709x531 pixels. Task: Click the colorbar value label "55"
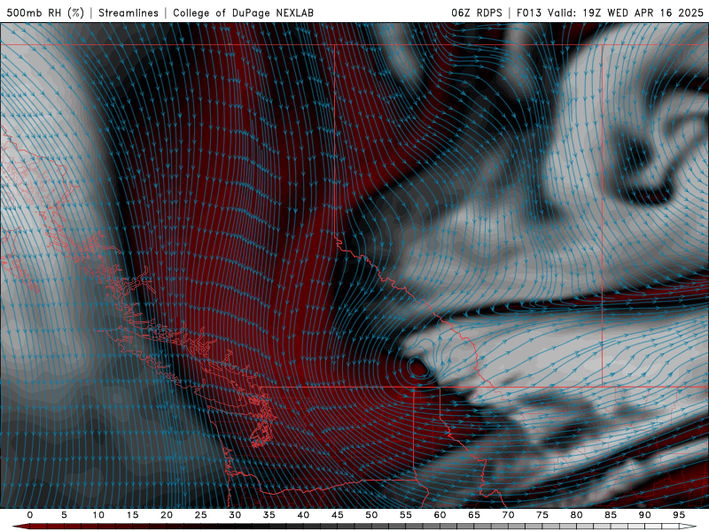coord(406,515)
